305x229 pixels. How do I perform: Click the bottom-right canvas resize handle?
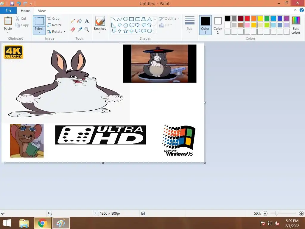(x=205, y=163)
